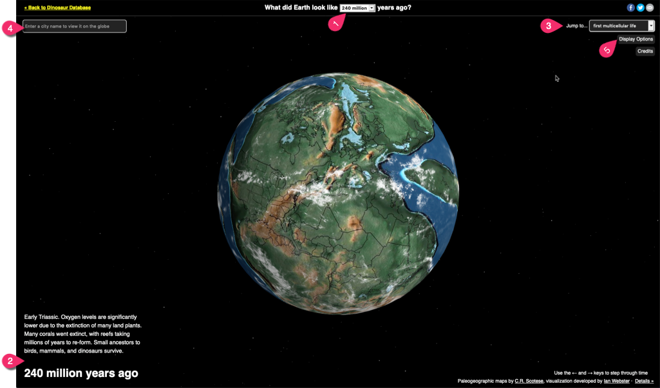Open the C.R. Scotese link
This screenshot has height=388, width=660.
(528, 381)
